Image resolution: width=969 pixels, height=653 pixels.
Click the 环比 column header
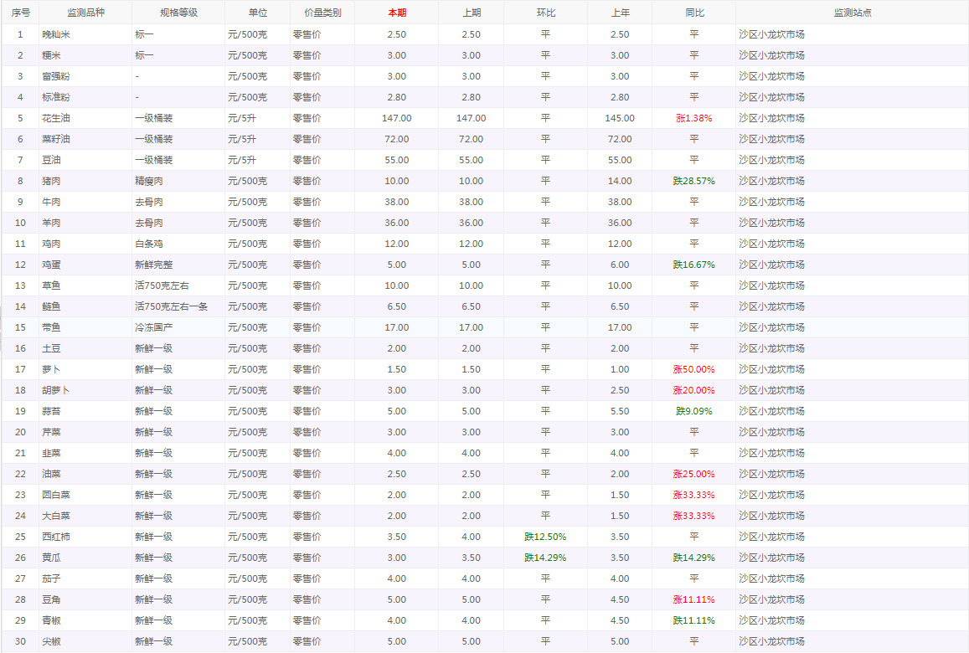click(545, 13)
